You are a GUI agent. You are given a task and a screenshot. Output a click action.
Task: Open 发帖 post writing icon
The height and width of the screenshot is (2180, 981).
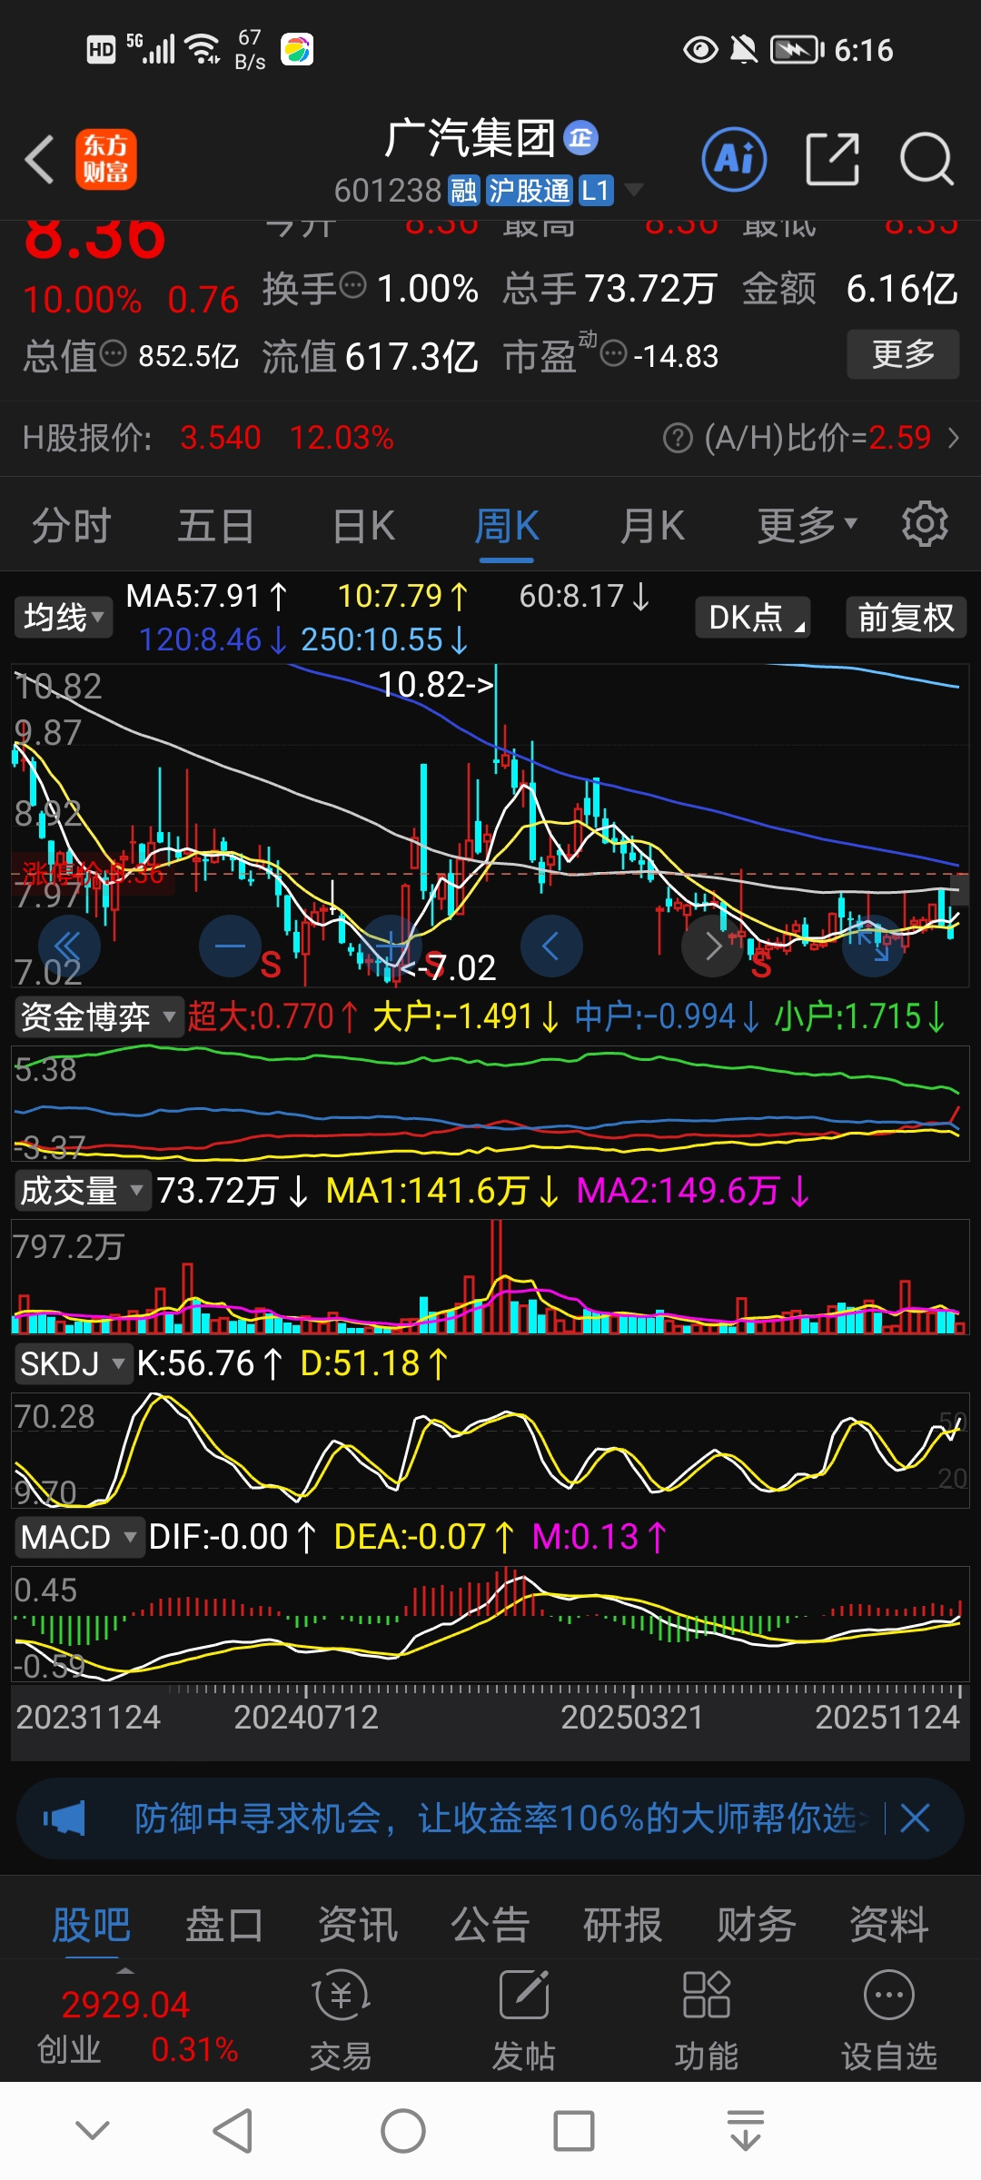click(x=523, y=2021)
